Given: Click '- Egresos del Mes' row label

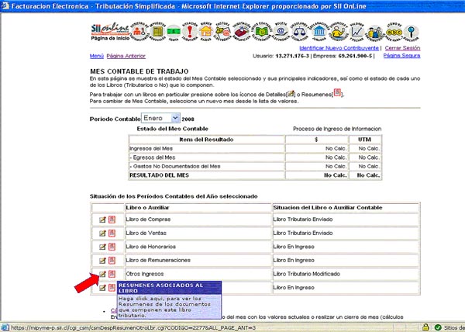Looking at the screenshot, I should click(x=153, y=157).
